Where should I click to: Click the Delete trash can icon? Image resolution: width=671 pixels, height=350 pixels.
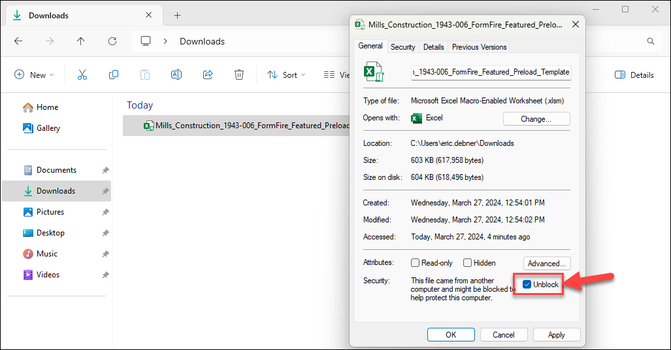pos(239,75)
